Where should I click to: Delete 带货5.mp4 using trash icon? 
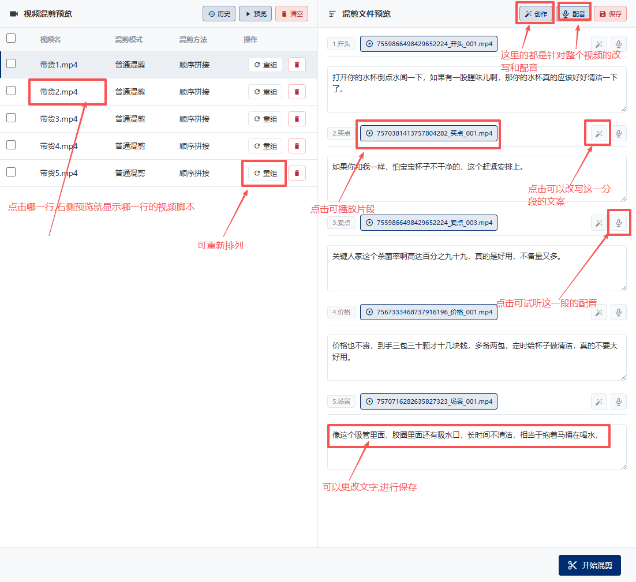[x=297, y=174]
